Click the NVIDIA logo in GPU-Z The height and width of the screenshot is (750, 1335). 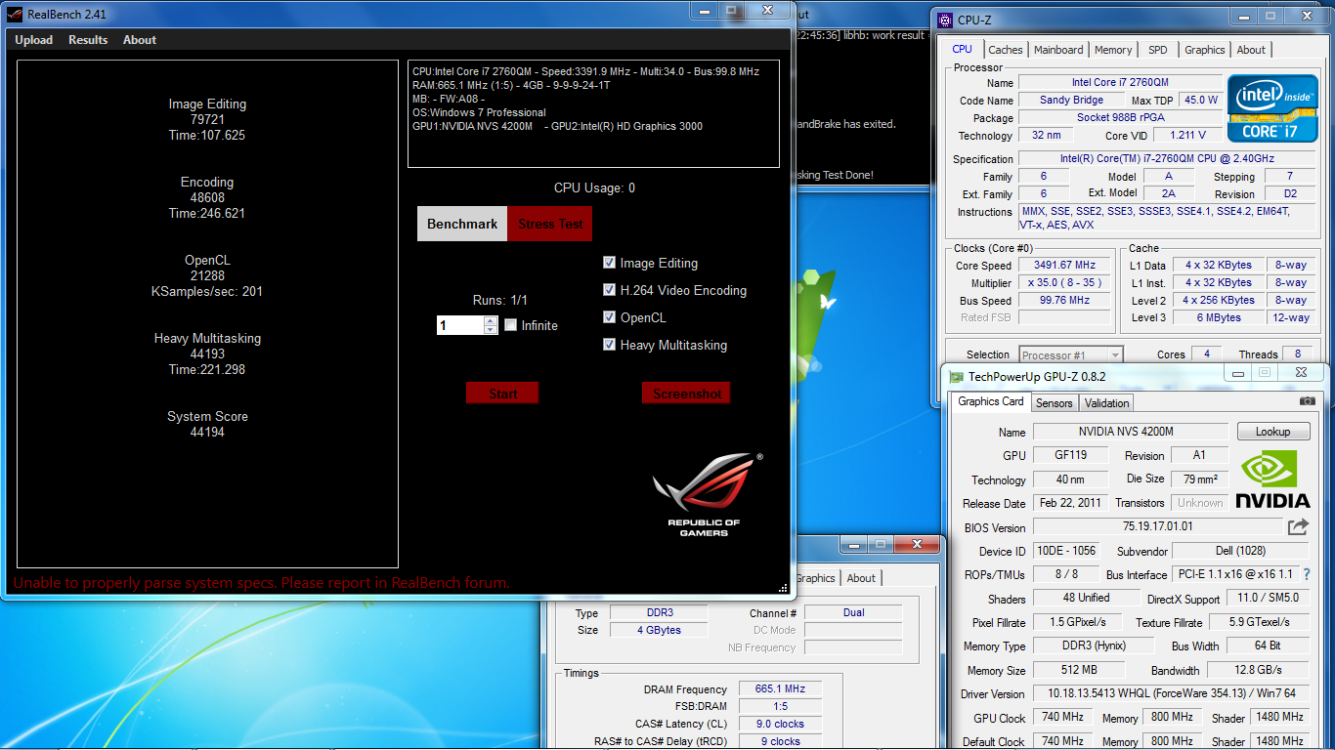[1272, 479]
